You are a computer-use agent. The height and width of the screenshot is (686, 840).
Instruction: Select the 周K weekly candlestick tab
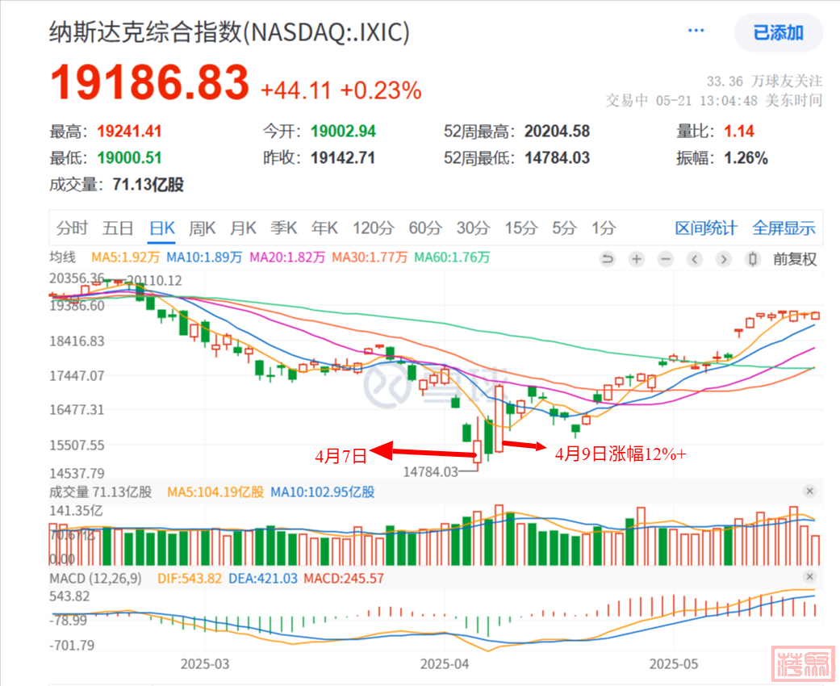click(202, 228)
